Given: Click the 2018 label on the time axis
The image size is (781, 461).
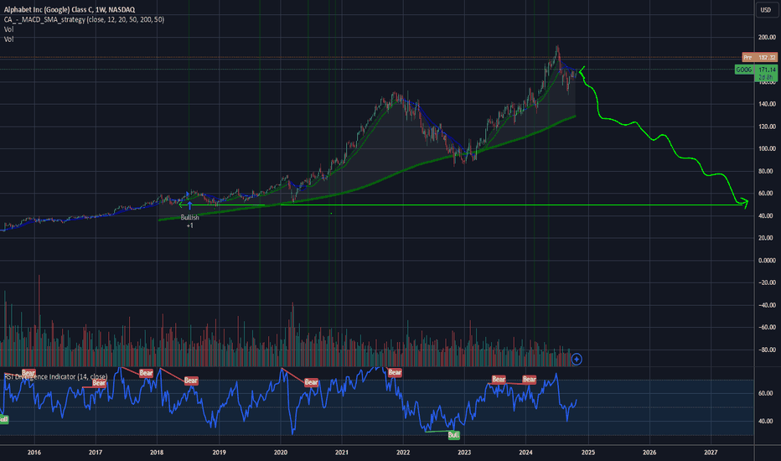Looking at the screenshot, I should click(x=157, y=453).
